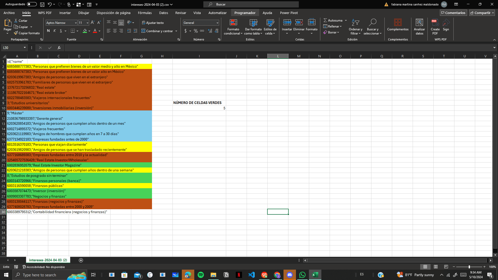Expand the formula bar chevron
Screen dimensions: 498x280
pyautogui.click(x=494, y=48)
